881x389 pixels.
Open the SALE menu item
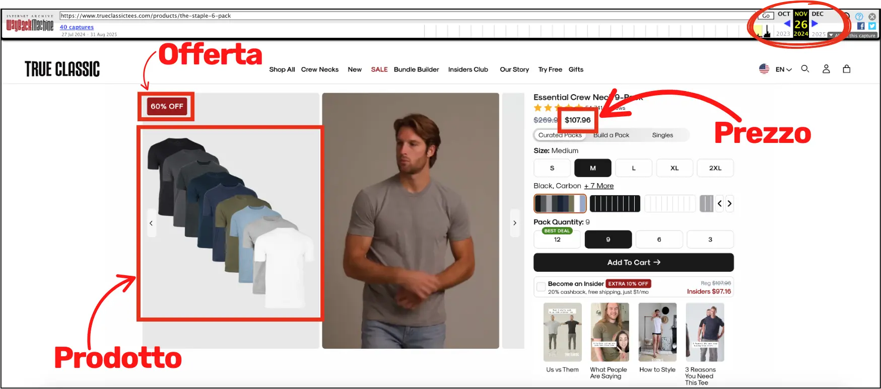click(x=379, y=69)
